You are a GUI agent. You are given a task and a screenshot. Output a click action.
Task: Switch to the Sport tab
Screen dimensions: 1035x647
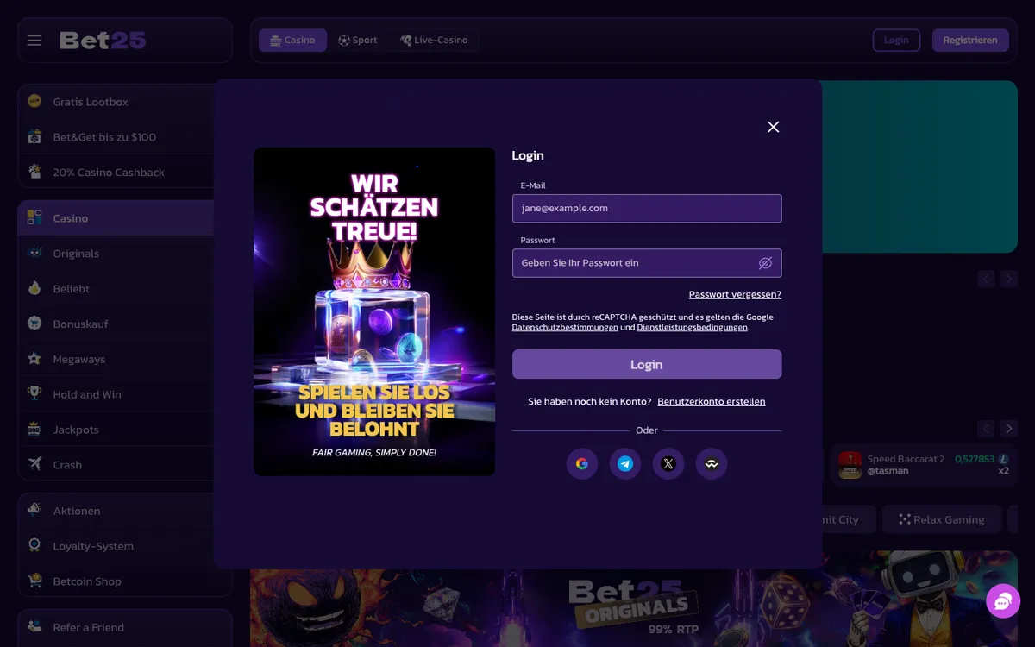point(358,41)
